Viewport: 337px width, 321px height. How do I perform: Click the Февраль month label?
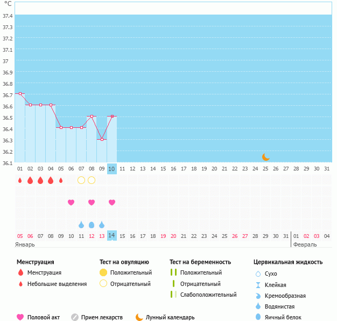(304, 244)
